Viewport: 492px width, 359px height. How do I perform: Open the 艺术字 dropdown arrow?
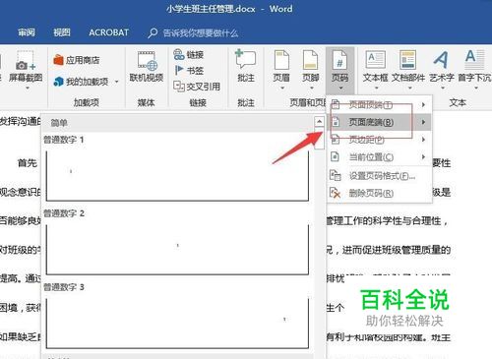pyautogui.click(x=442, y=88)
